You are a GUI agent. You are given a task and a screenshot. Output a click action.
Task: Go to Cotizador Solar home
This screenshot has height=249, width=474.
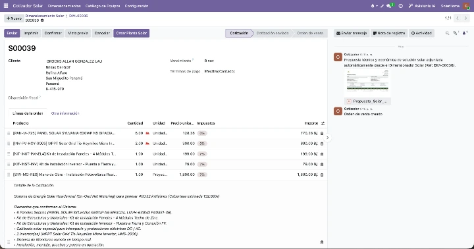tap(28, 6)
